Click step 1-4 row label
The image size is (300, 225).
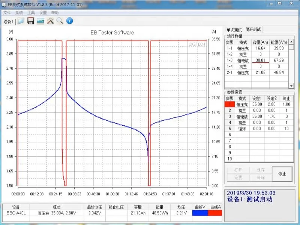pos(229,66)
